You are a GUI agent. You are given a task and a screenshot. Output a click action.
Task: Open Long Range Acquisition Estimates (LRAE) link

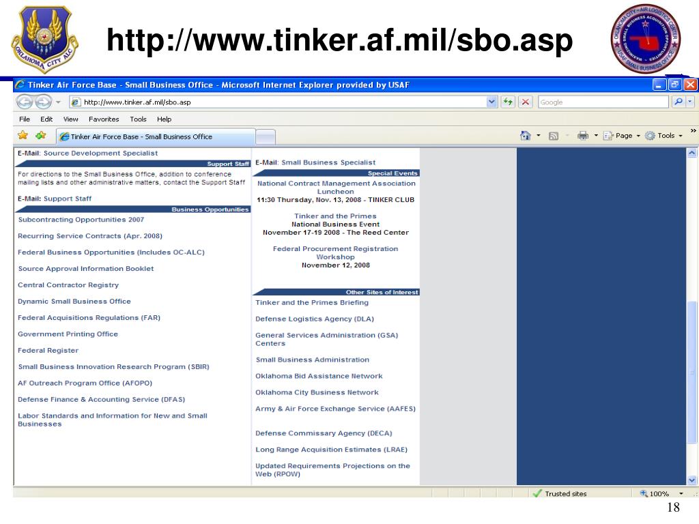331,450
